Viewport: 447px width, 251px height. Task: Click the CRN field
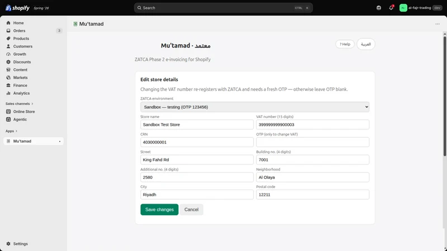click(x=197, y=142)
